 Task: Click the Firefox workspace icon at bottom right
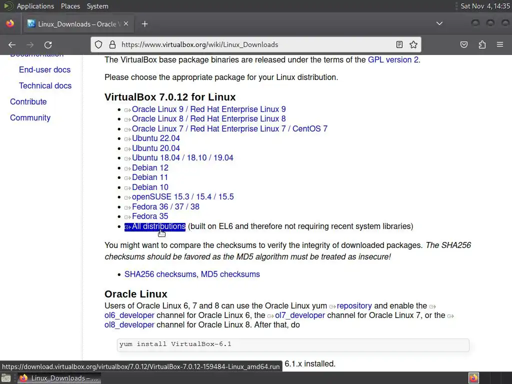[x=473, y=378]
